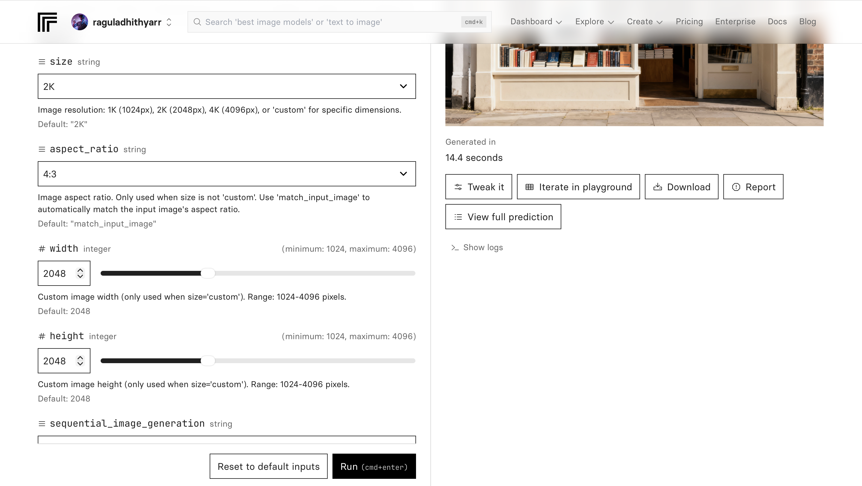Click the width slider handle

(208, 273)
